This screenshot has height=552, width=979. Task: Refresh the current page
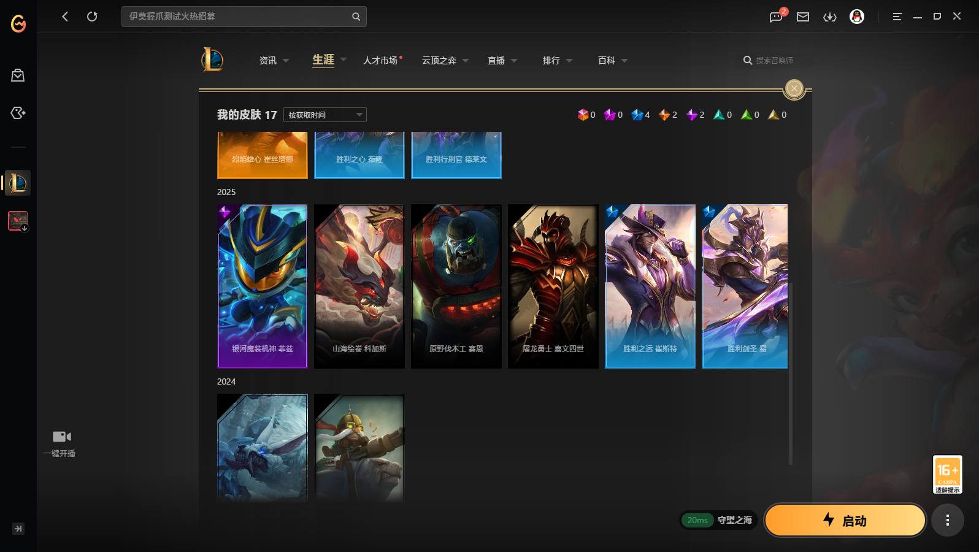[x=92, y=17]
